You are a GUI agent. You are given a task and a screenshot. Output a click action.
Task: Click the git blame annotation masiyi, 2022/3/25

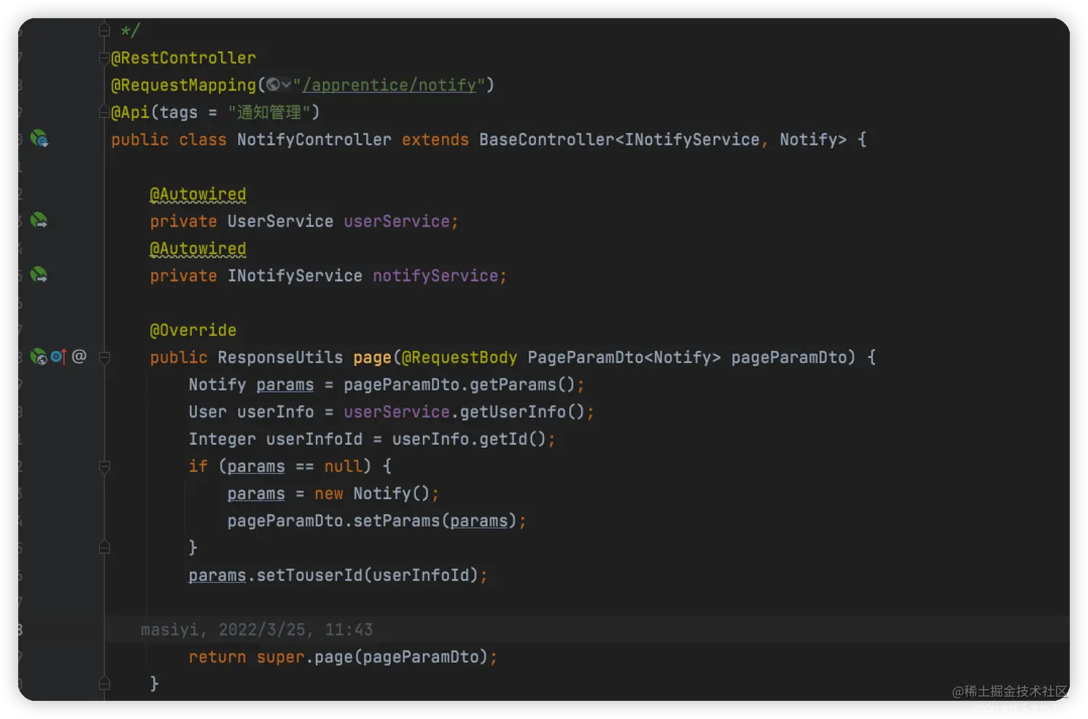[257, 630]
